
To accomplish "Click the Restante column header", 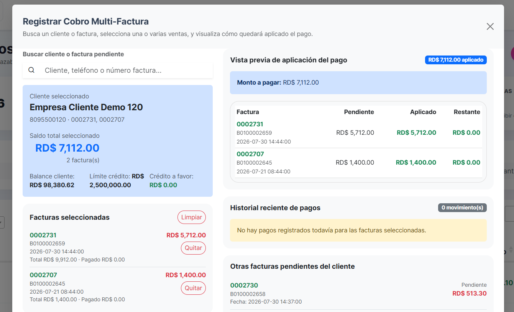I will (x=467, y=112).
